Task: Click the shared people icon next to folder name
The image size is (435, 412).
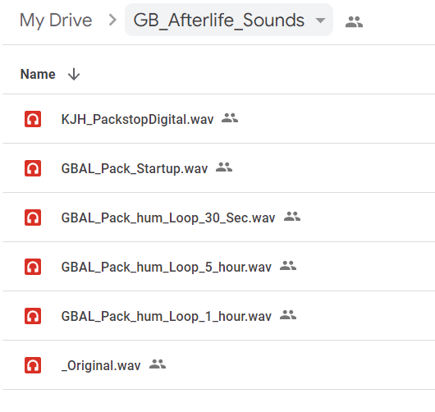Action: point(354,22)
